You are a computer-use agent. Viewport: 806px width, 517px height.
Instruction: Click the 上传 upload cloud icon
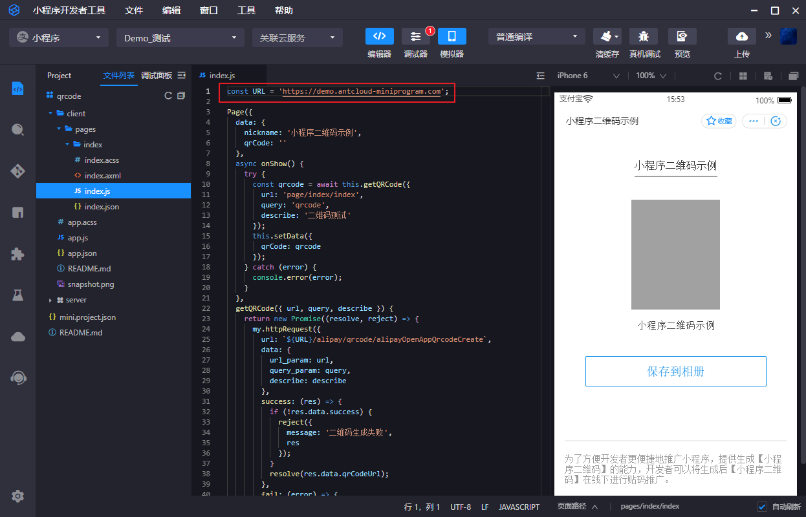(742, 36)
